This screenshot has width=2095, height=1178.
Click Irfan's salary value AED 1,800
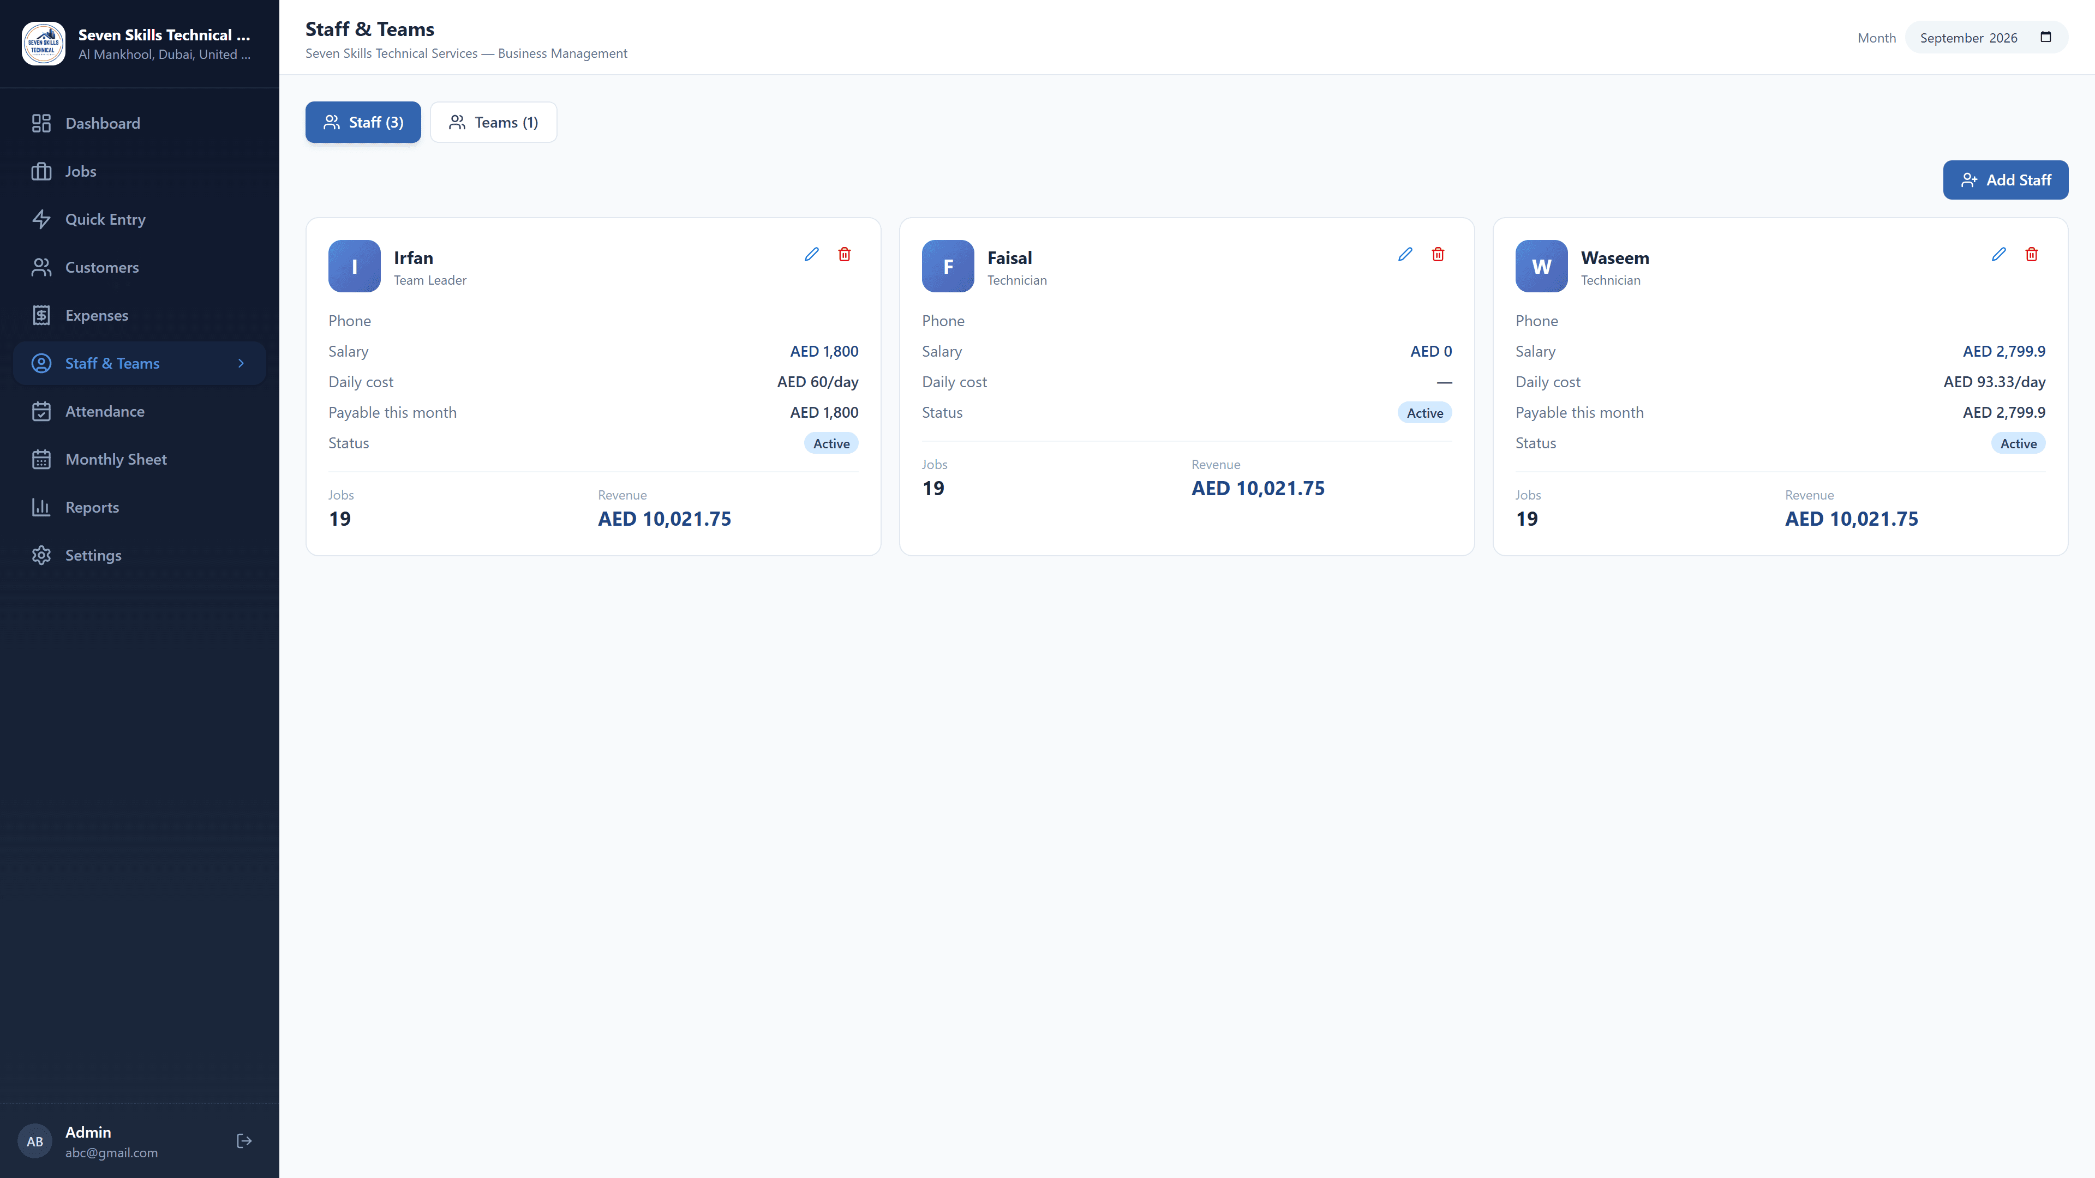coord(824,351)
